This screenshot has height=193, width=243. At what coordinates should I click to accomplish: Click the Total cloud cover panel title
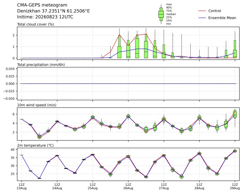pos(36,24)
